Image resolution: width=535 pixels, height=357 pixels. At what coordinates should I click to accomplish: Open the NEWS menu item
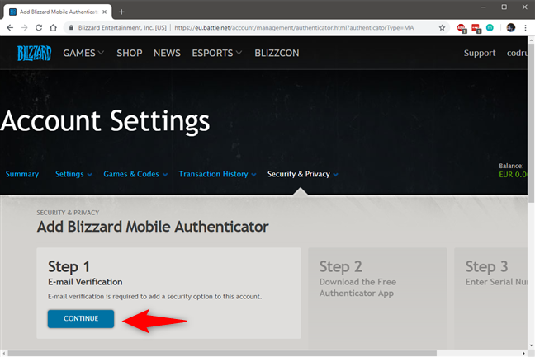click(167, 53)
